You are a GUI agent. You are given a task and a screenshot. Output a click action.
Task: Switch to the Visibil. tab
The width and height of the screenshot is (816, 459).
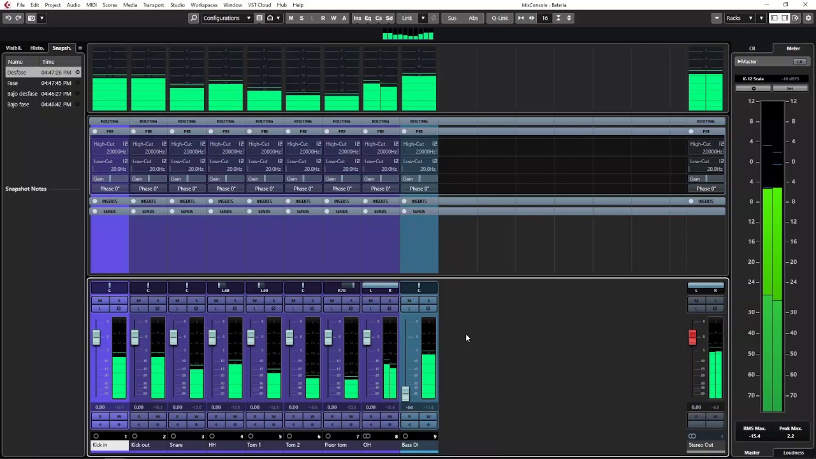[13, 48]
